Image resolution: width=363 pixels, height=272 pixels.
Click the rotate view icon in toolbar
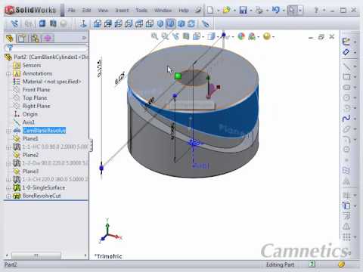191,24
